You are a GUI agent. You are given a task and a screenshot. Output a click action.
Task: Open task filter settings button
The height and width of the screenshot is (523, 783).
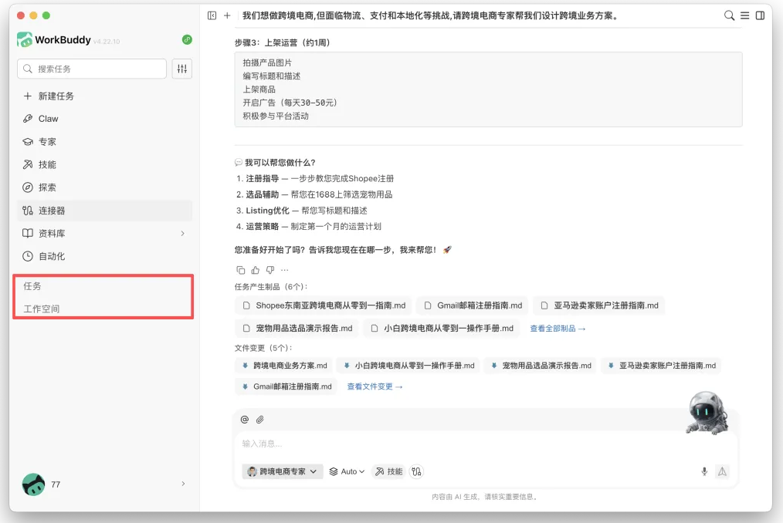181,69
